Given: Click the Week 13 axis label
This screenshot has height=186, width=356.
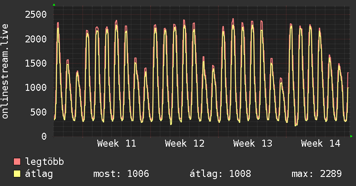Looking at the screenshot, I should pos(253,144).
